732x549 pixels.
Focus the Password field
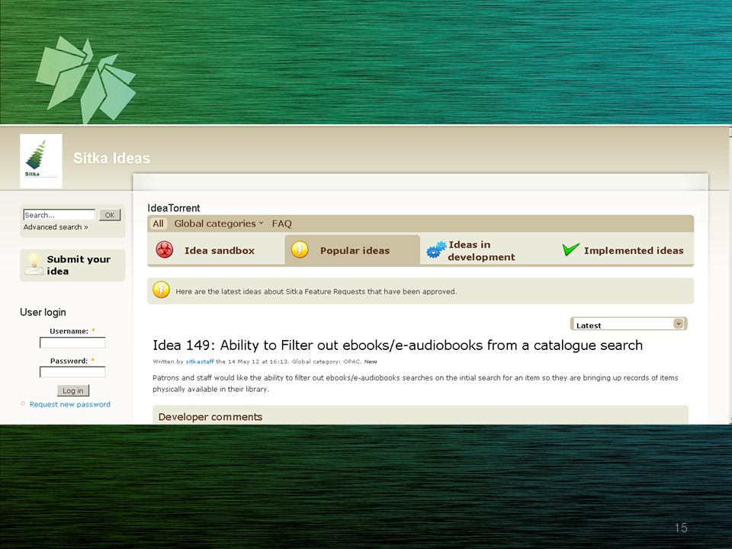tap(72, 372)
